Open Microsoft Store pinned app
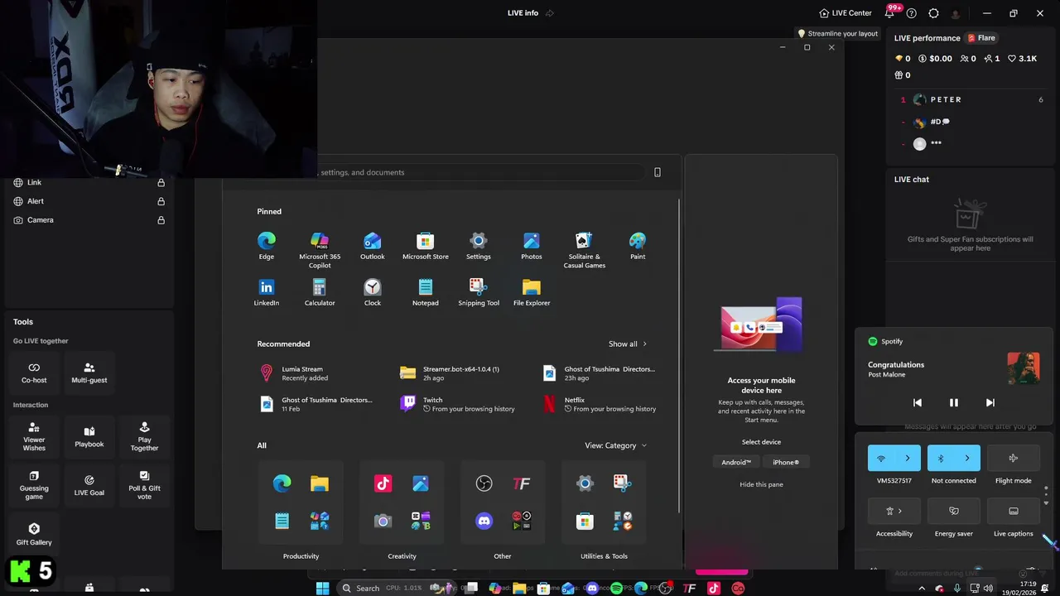This screenshot has width=1060, height=596. 426,246
